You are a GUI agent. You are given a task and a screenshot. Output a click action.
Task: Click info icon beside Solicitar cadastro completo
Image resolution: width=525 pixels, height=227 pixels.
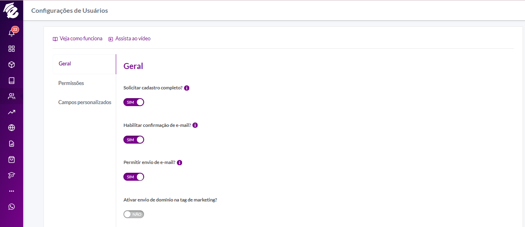click(187, 88)
